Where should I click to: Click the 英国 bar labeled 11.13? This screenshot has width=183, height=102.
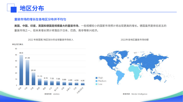click(40, 82)
